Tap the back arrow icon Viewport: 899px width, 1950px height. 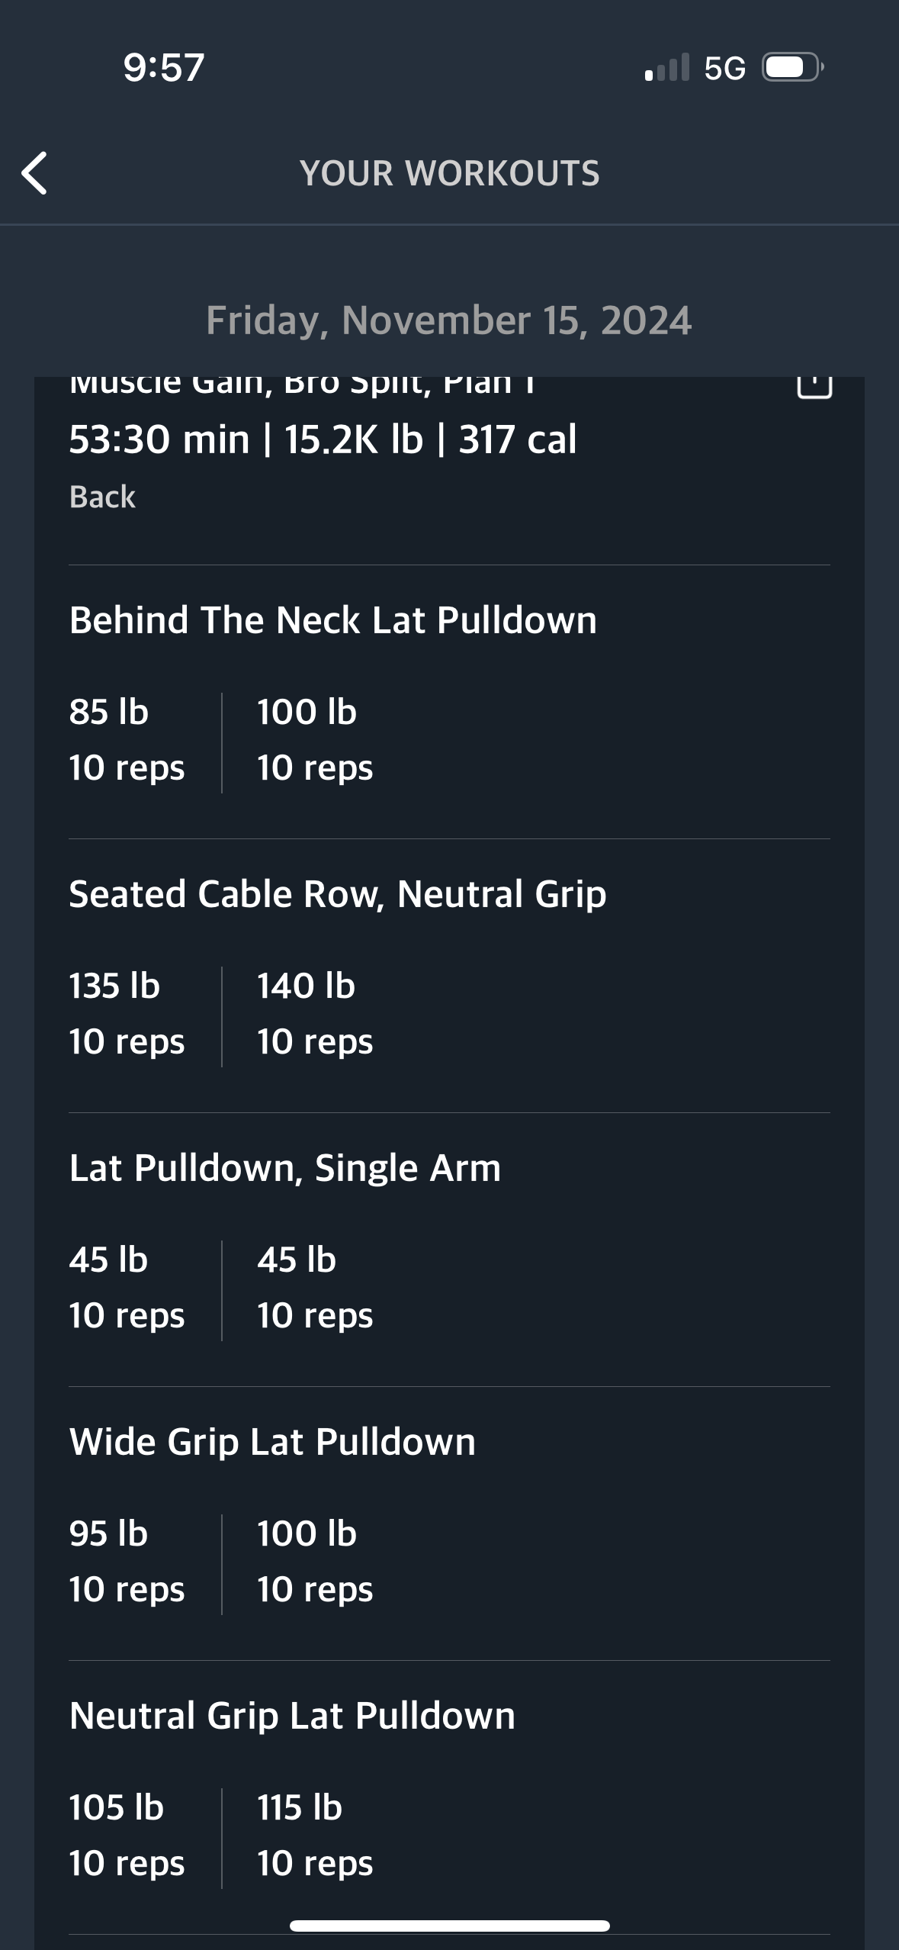pyautogui.click(x=34, y=173)
